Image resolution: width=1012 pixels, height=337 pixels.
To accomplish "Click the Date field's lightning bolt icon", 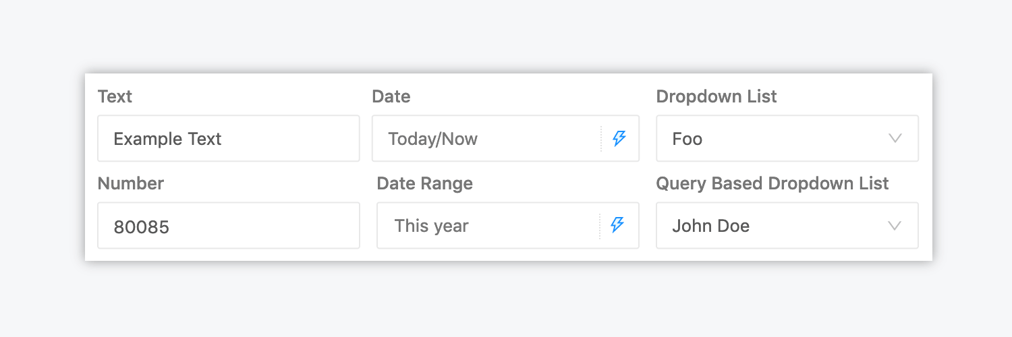I will (x=619, y=139).
